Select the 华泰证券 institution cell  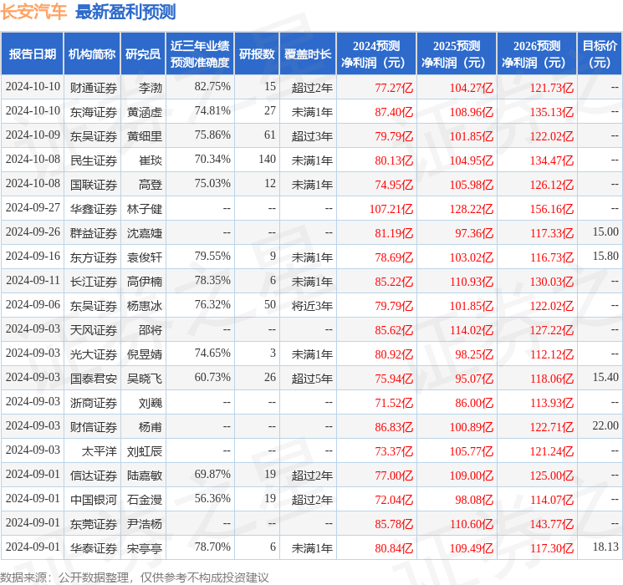tap(94, 548)
